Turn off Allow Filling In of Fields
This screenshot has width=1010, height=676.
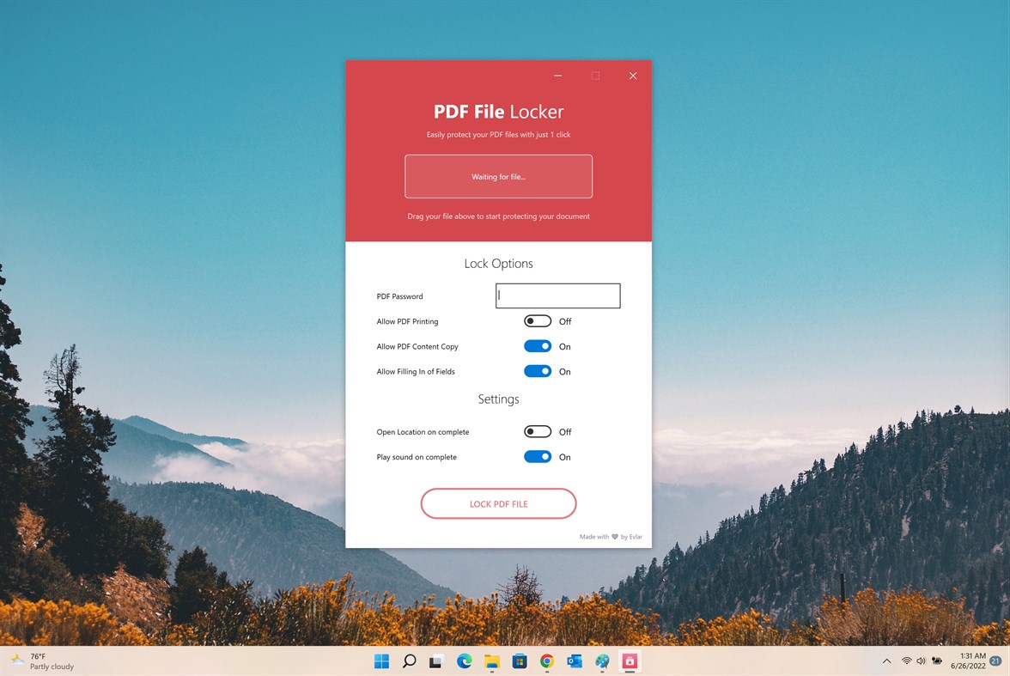click(538, 370)
